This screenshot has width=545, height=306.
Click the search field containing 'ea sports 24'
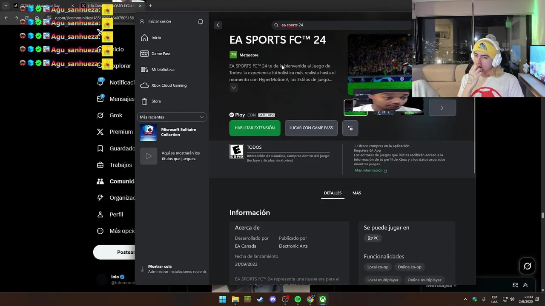(x=341, y=25)
